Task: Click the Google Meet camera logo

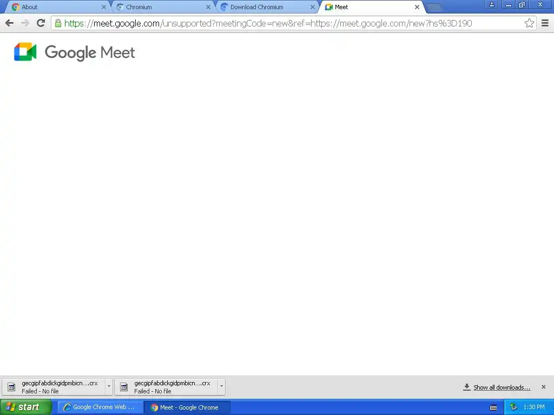Action: [x=25, y=52]
